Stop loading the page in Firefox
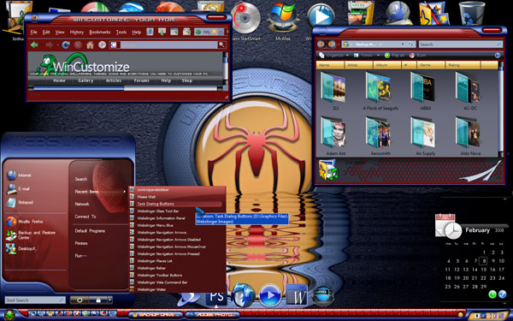Image resolution: width=513 pixels, height=321 pixels. (78, 45)
